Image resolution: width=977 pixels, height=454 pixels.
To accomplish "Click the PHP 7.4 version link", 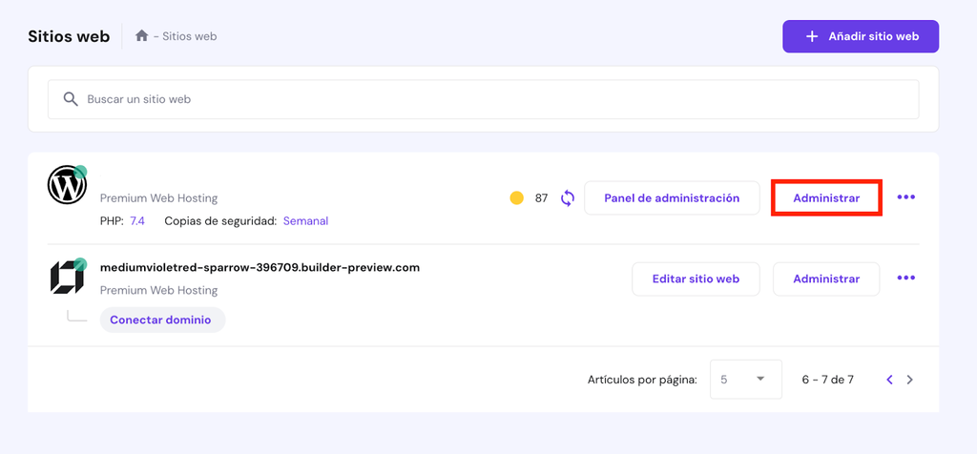I will [x=137, y=220].
